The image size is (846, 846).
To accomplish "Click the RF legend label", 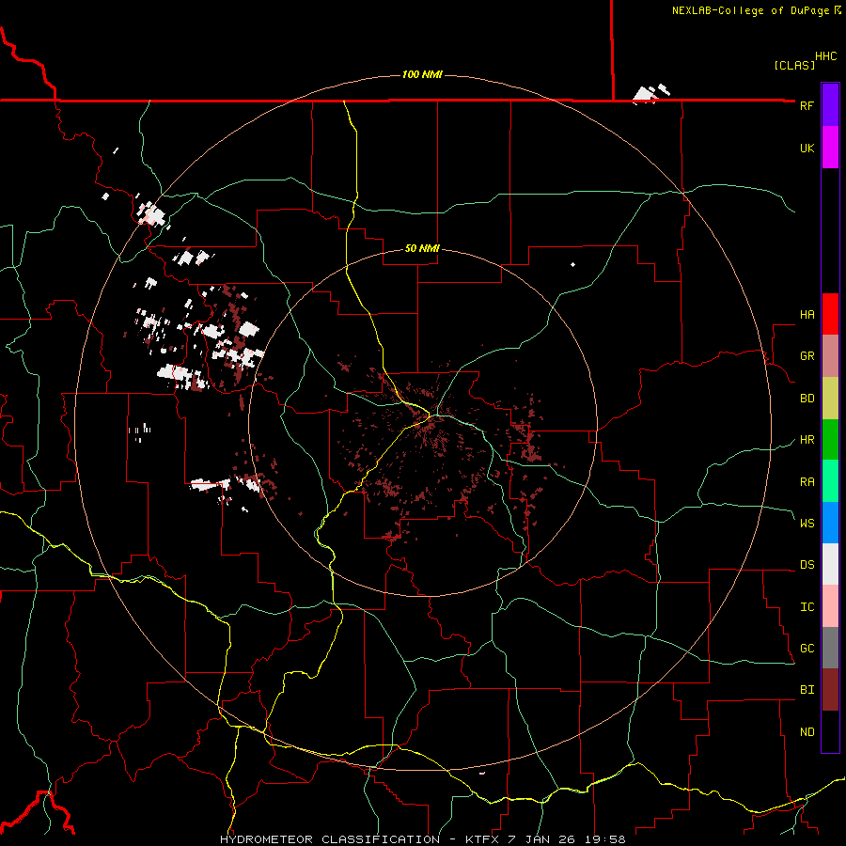I will click(807, 105).
